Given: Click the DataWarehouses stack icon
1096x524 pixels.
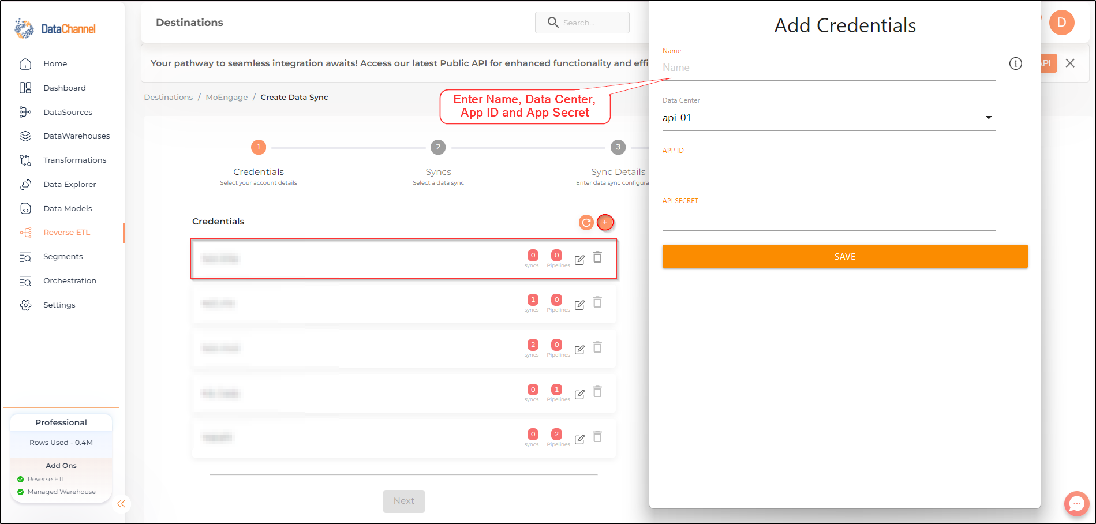Looking at the screenshot, I should pos(25,136).
